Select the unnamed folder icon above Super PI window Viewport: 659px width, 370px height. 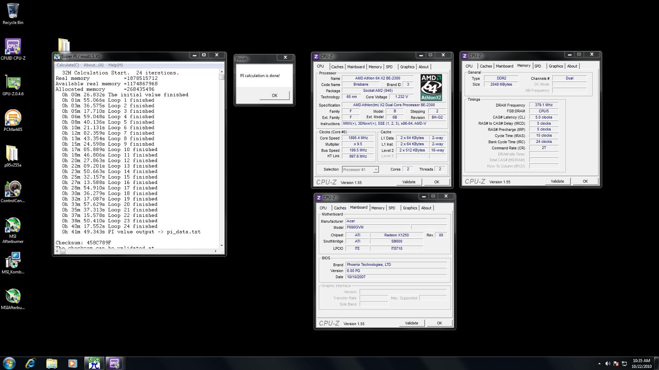(x=64, y=45)
